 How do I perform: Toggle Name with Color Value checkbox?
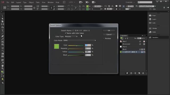pos(66,33)
